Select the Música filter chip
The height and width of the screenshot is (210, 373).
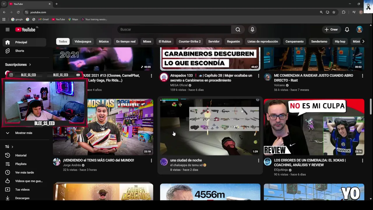(104, 41)
